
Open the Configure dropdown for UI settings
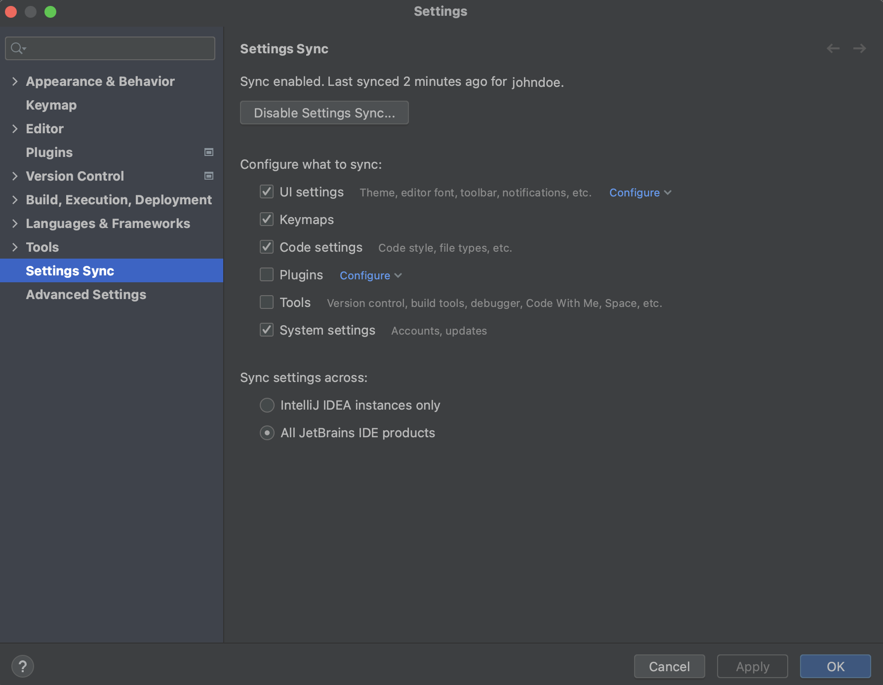pos(639,192)
